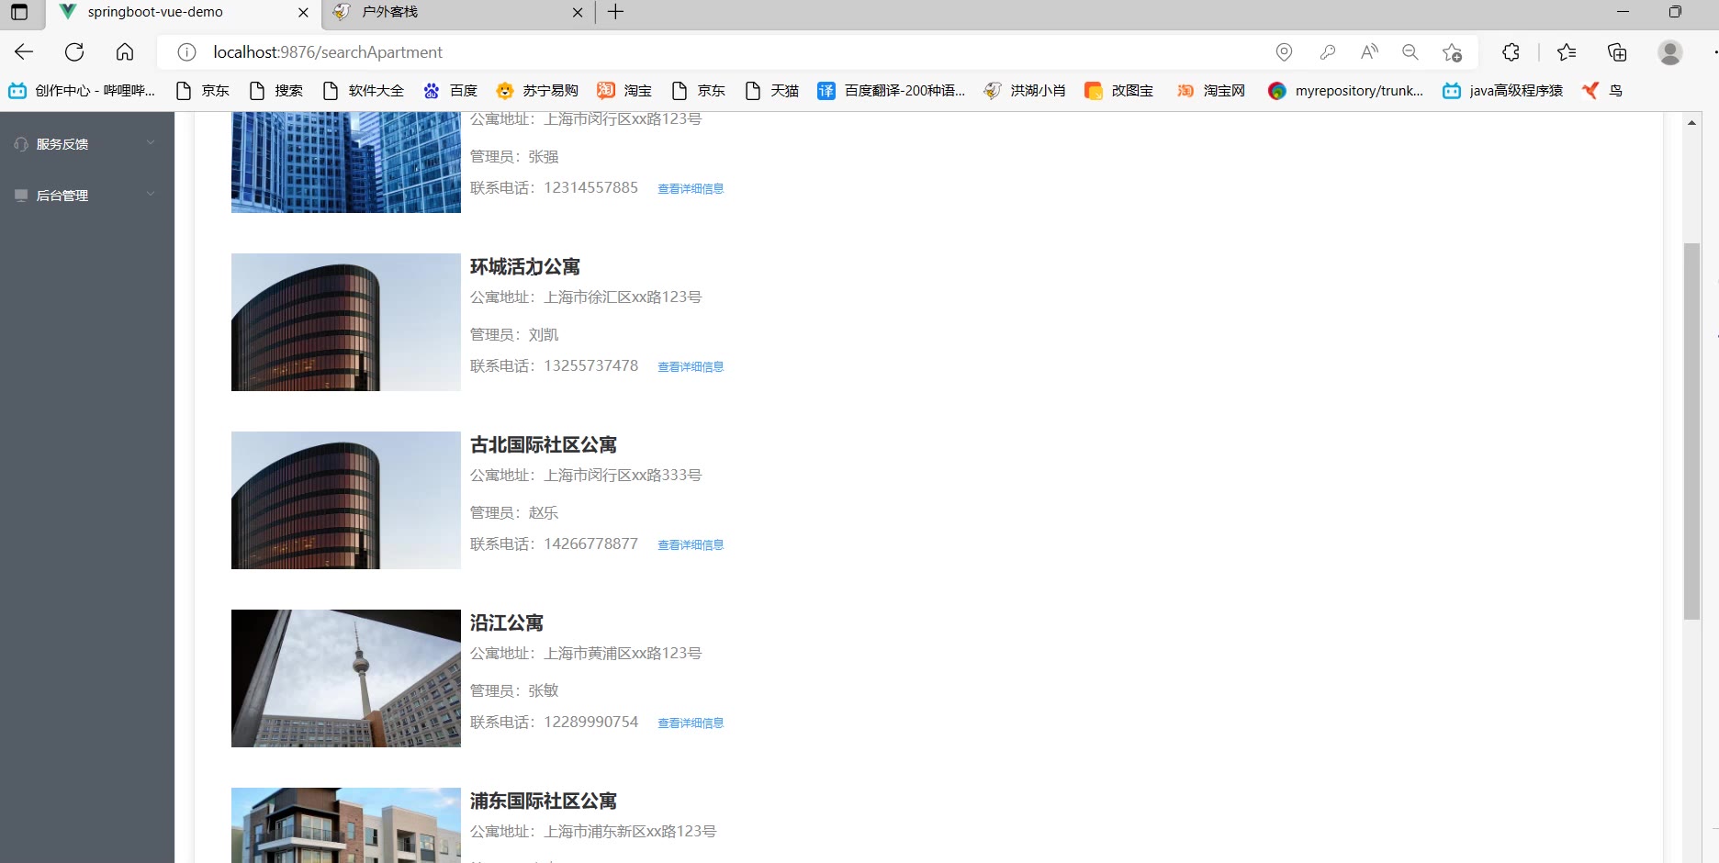View site information for localhost
Screen dimensions: 1719x863
(x=186, y=52)
